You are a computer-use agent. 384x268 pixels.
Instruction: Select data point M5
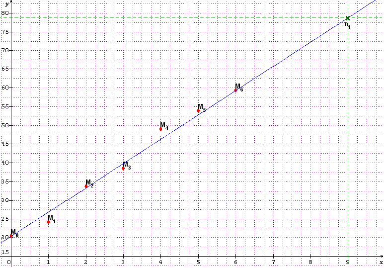[x=198, y=110]
